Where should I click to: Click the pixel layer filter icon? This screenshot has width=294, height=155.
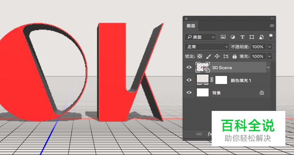pyautogui.click(x=223, y=37)
